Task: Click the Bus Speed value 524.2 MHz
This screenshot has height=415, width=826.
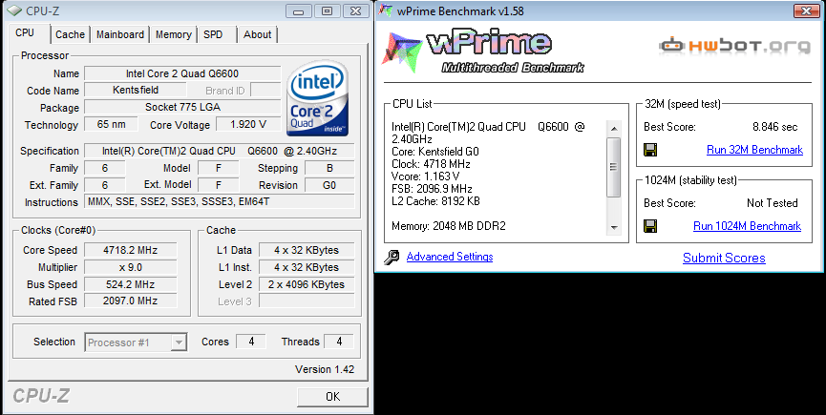Action: pos(130,284)
